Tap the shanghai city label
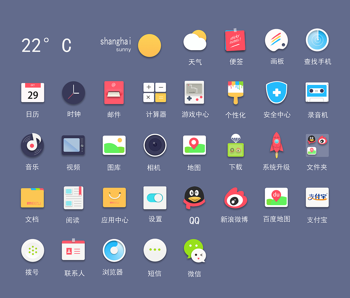This screenshot has height=298, width=350. [116, 41]
